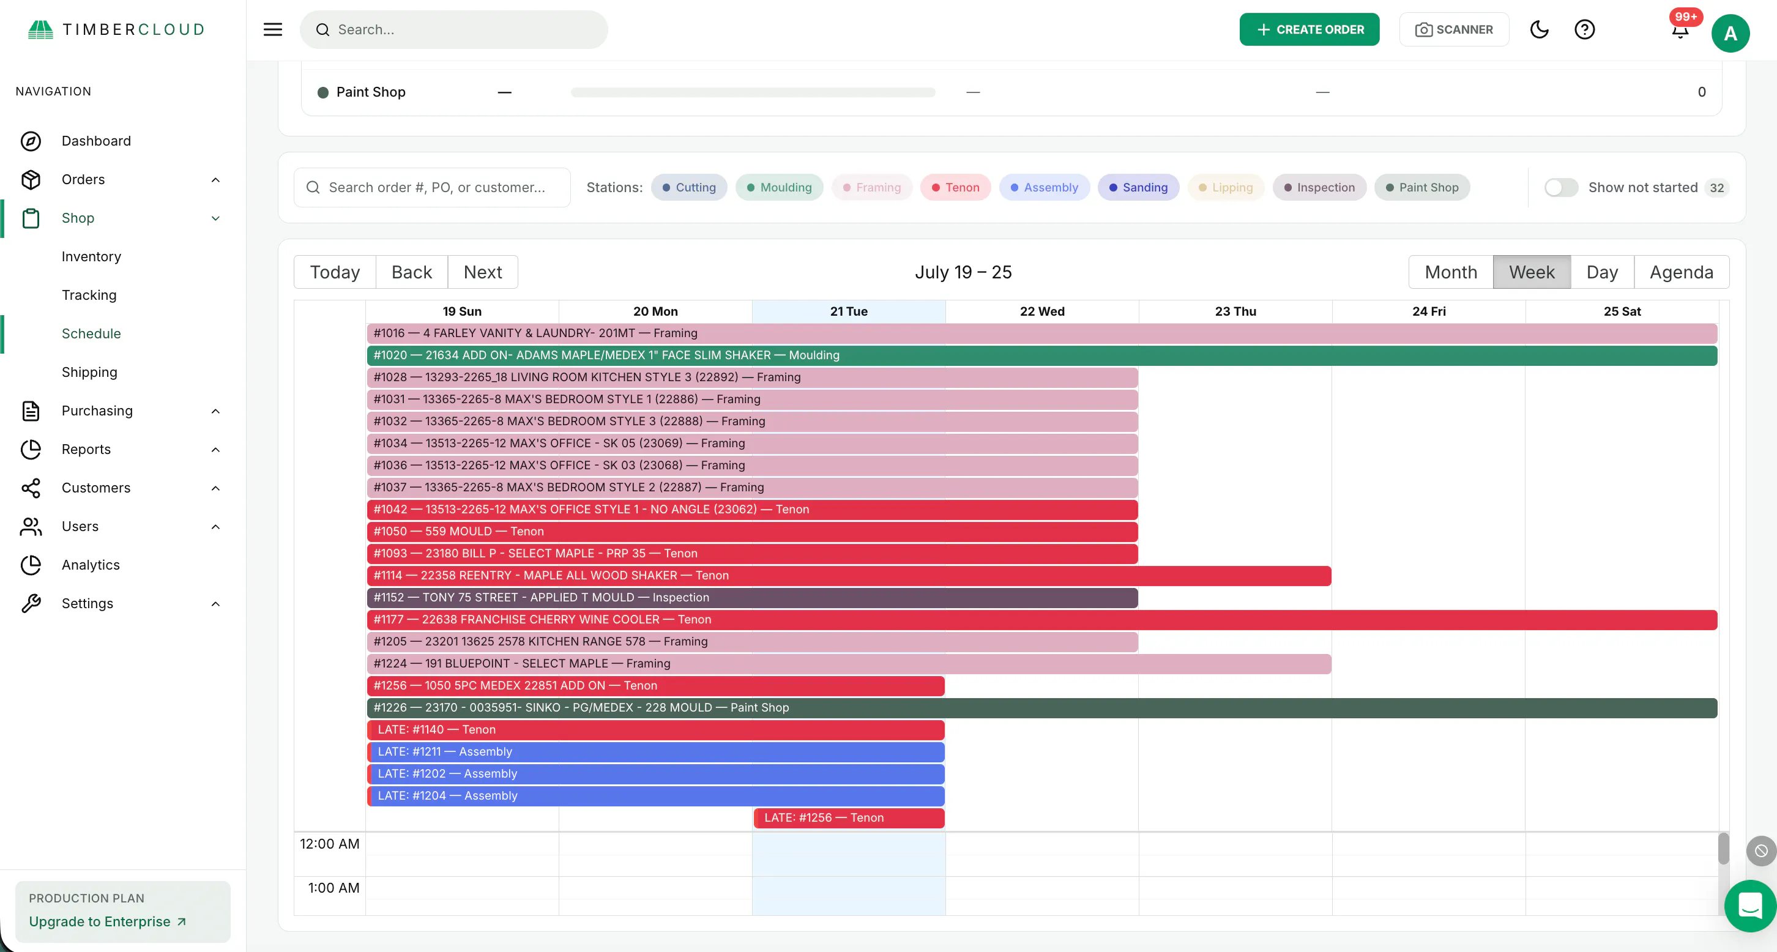The height and width of the screenshot is (952, 1777).
Task: Expand the Settings chevron
Action: click(x=215, y=604)
